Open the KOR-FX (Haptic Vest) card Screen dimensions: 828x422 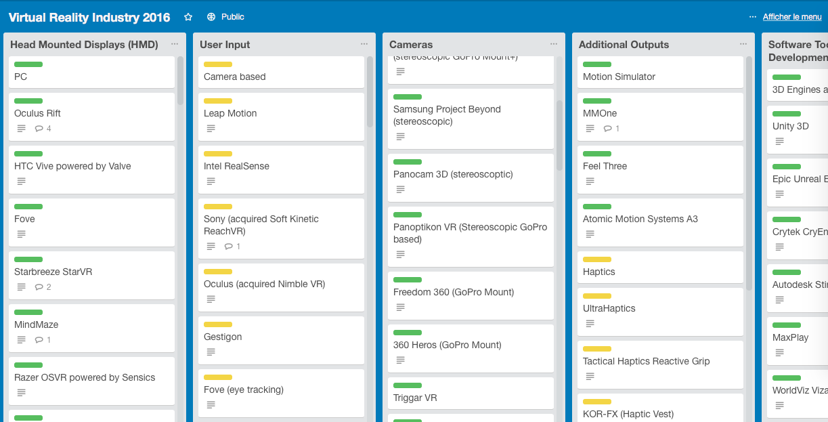[660, 408]
